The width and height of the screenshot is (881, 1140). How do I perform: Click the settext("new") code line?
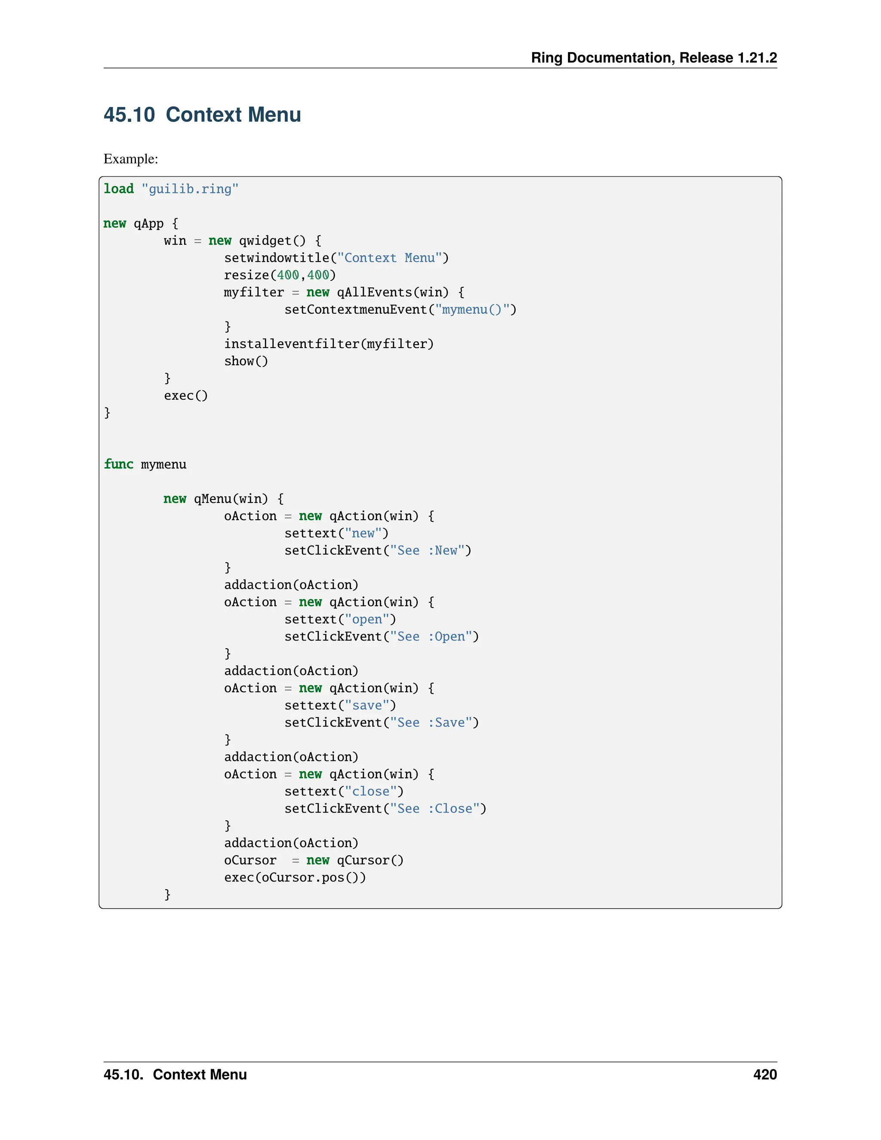coord(336,533)
